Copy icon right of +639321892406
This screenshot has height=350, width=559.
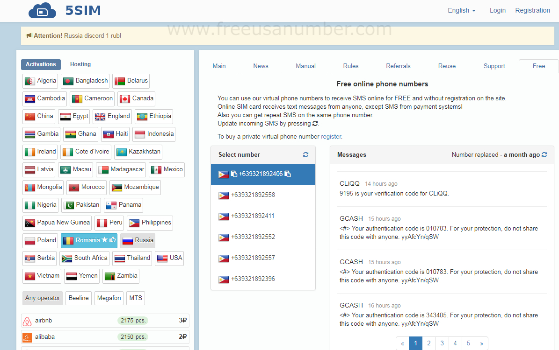288,174
